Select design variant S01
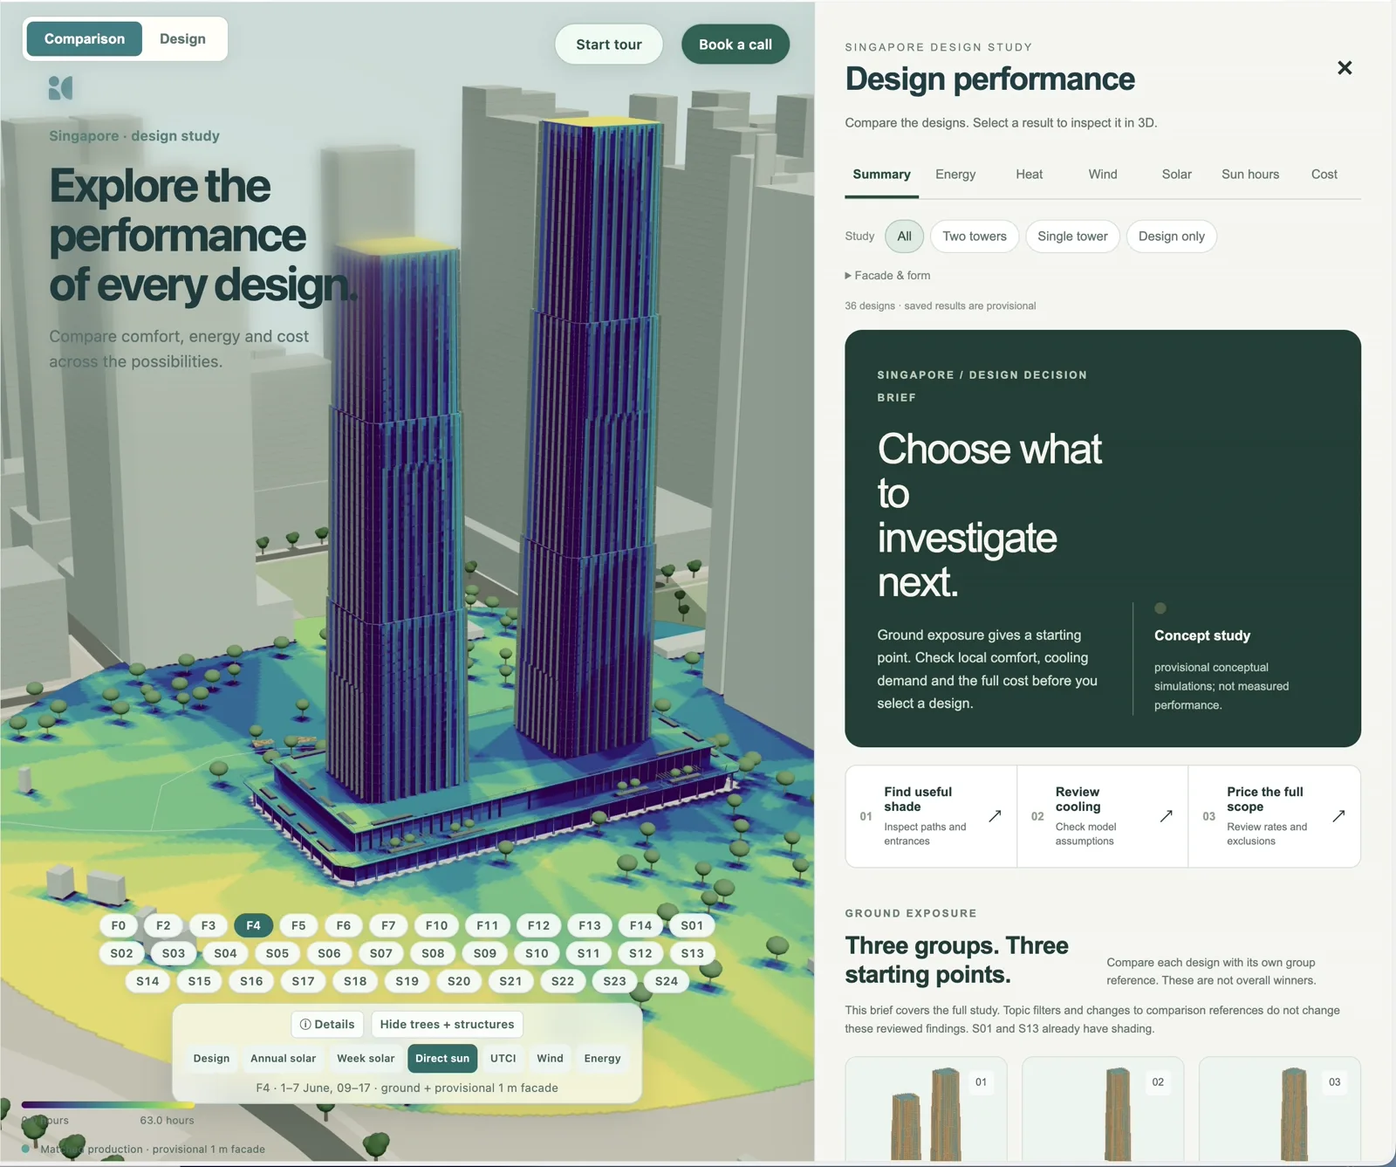The image size is (1396, 1167). click(692, 925)
